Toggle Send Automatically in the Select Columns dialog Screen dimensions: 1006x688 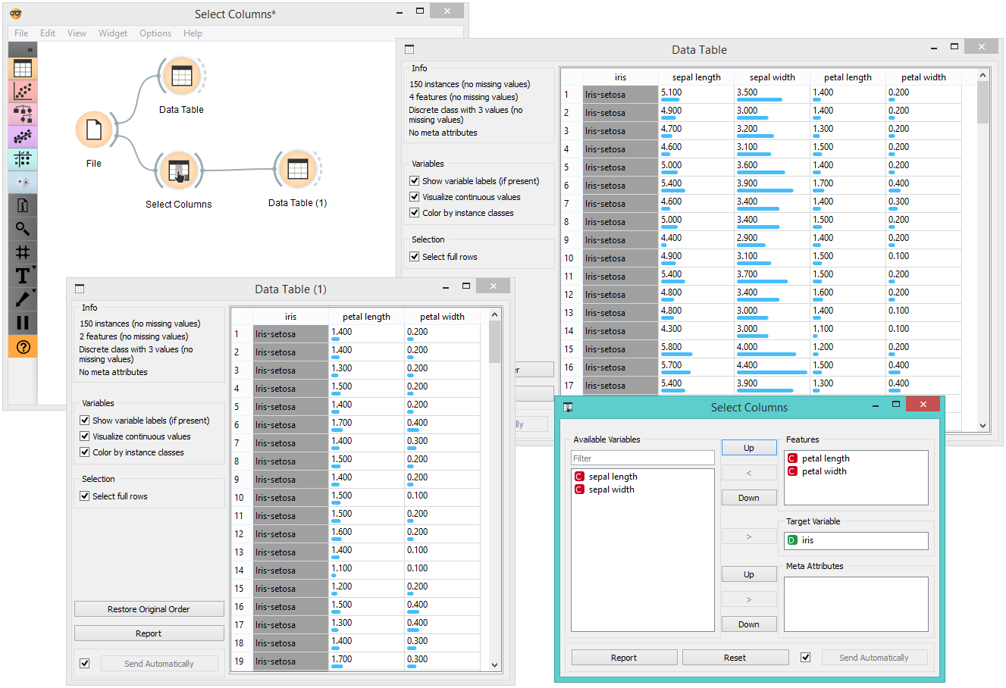806,657
